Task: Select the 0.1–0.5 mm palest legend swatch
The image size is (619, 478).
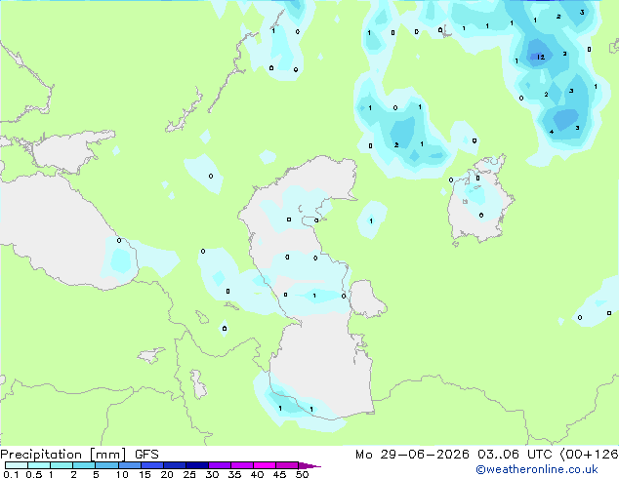Action: tap(17, 465)
